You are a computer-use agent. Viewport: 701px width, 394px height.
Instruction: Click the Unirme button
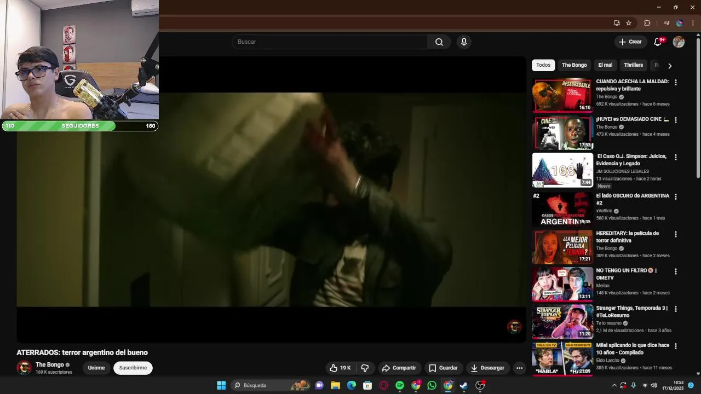[x=96, y=368]
